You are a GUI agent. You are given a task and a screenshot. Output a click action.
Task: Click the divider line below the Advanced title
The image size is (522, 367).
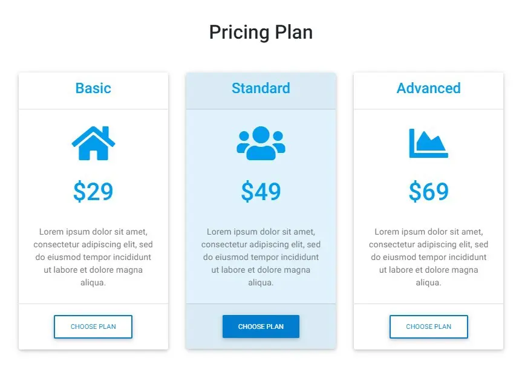click(428, 109)
